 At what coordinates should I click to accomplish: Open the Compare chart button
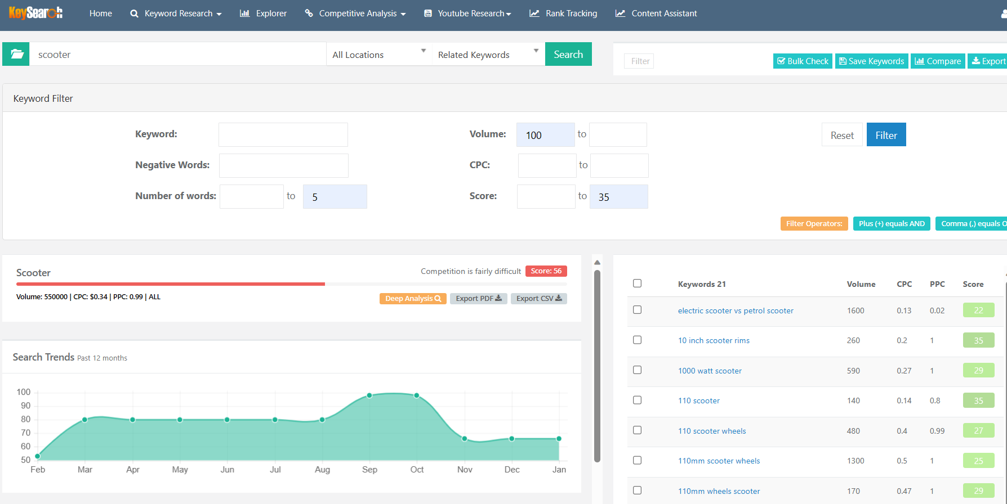[938, 61]
